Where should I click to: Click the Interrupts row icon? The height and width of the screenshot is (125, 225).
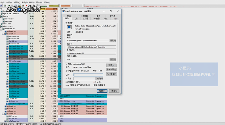pyautogui.click(x=4, y=19)
